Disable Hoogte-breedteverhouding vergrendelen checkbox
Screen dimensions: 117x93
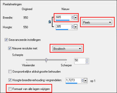pyautogui.click(x=10, y=80)
